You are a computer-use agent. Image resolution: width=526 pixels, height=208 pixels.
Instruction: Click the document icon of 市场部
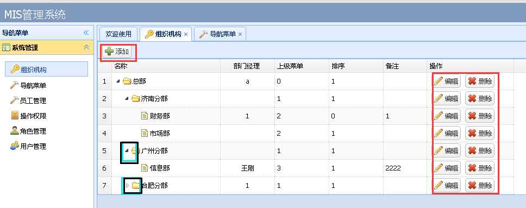144,133
